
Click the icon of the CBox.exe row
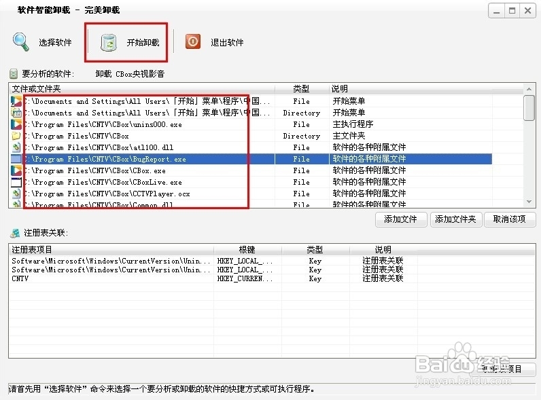16,170
